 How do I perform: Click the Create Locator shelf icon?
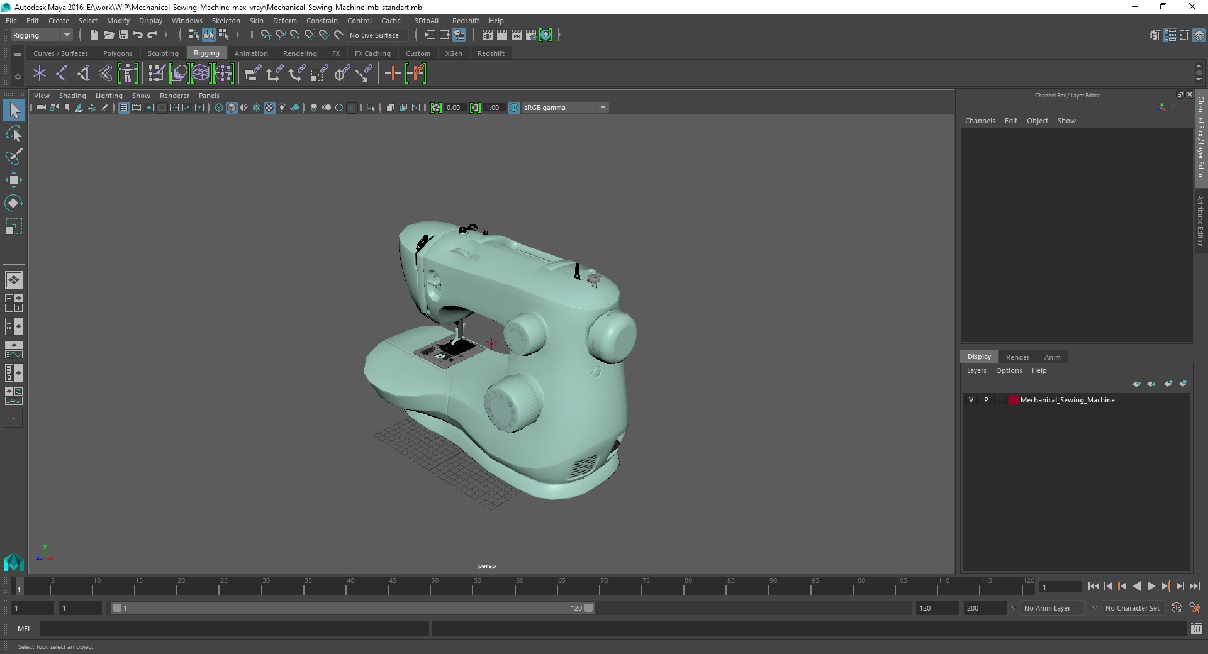point(40,74)
